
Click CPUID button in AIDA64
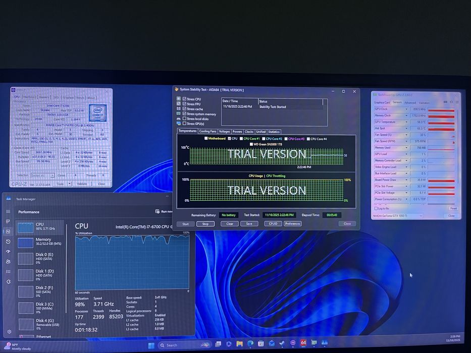point(273,223)
